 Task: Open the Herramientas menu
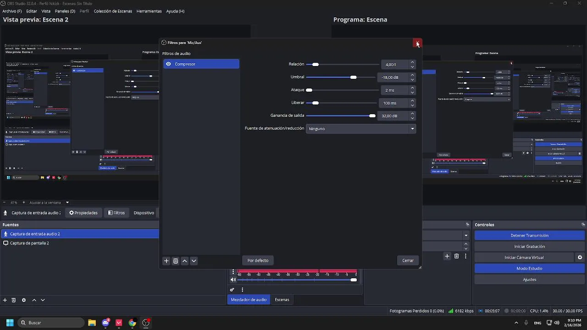tap(149, 11)
